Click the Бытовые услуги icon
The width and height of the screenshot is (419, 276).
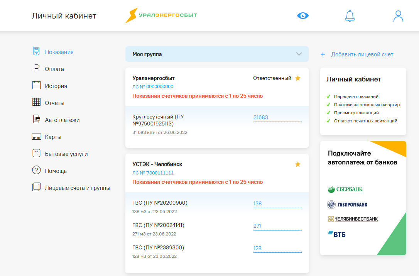(x=36, y=153)
